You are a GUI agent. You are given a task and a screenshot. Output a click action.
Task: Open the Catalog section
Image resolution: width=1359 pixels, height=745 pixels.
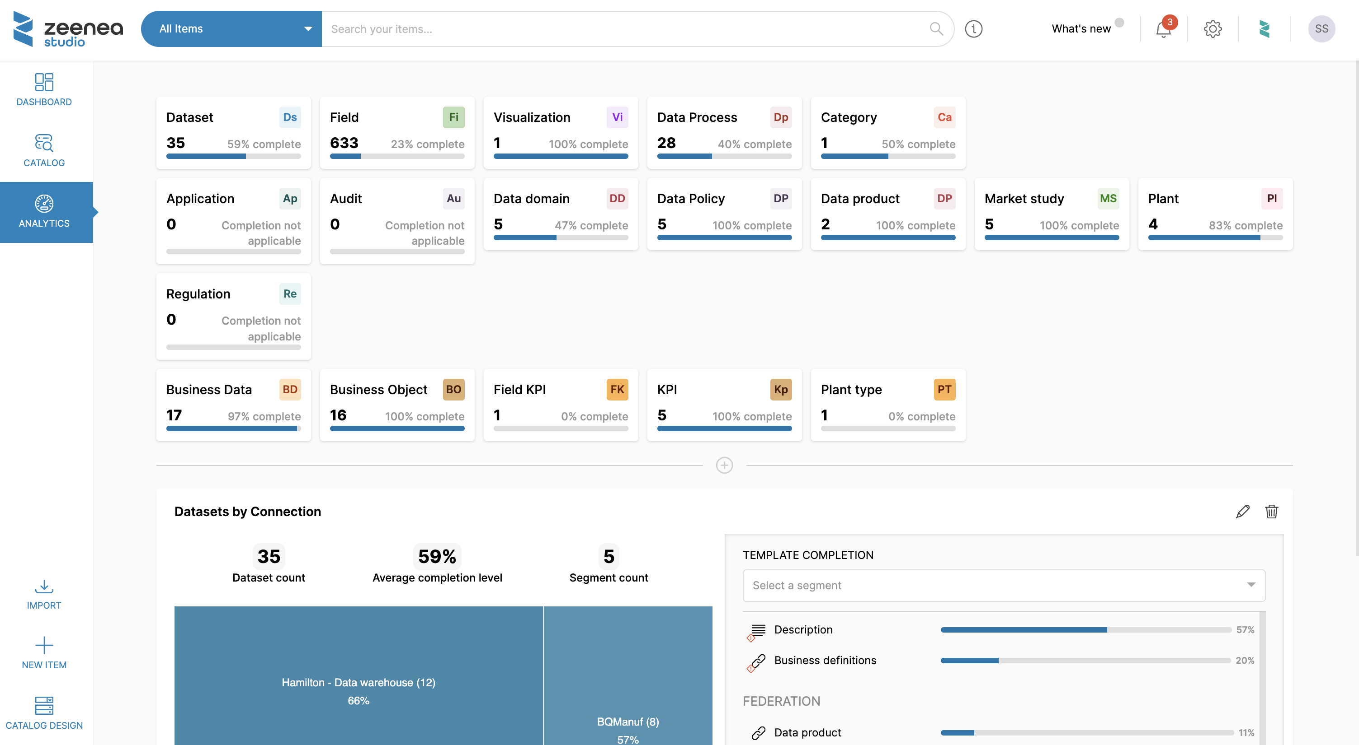point(44,151)
